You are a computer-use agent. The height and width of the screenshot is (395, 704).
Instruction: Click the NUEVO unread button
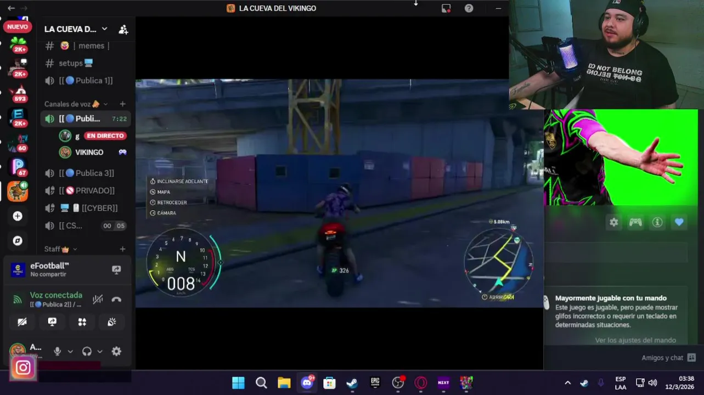(x=18, y=27)
